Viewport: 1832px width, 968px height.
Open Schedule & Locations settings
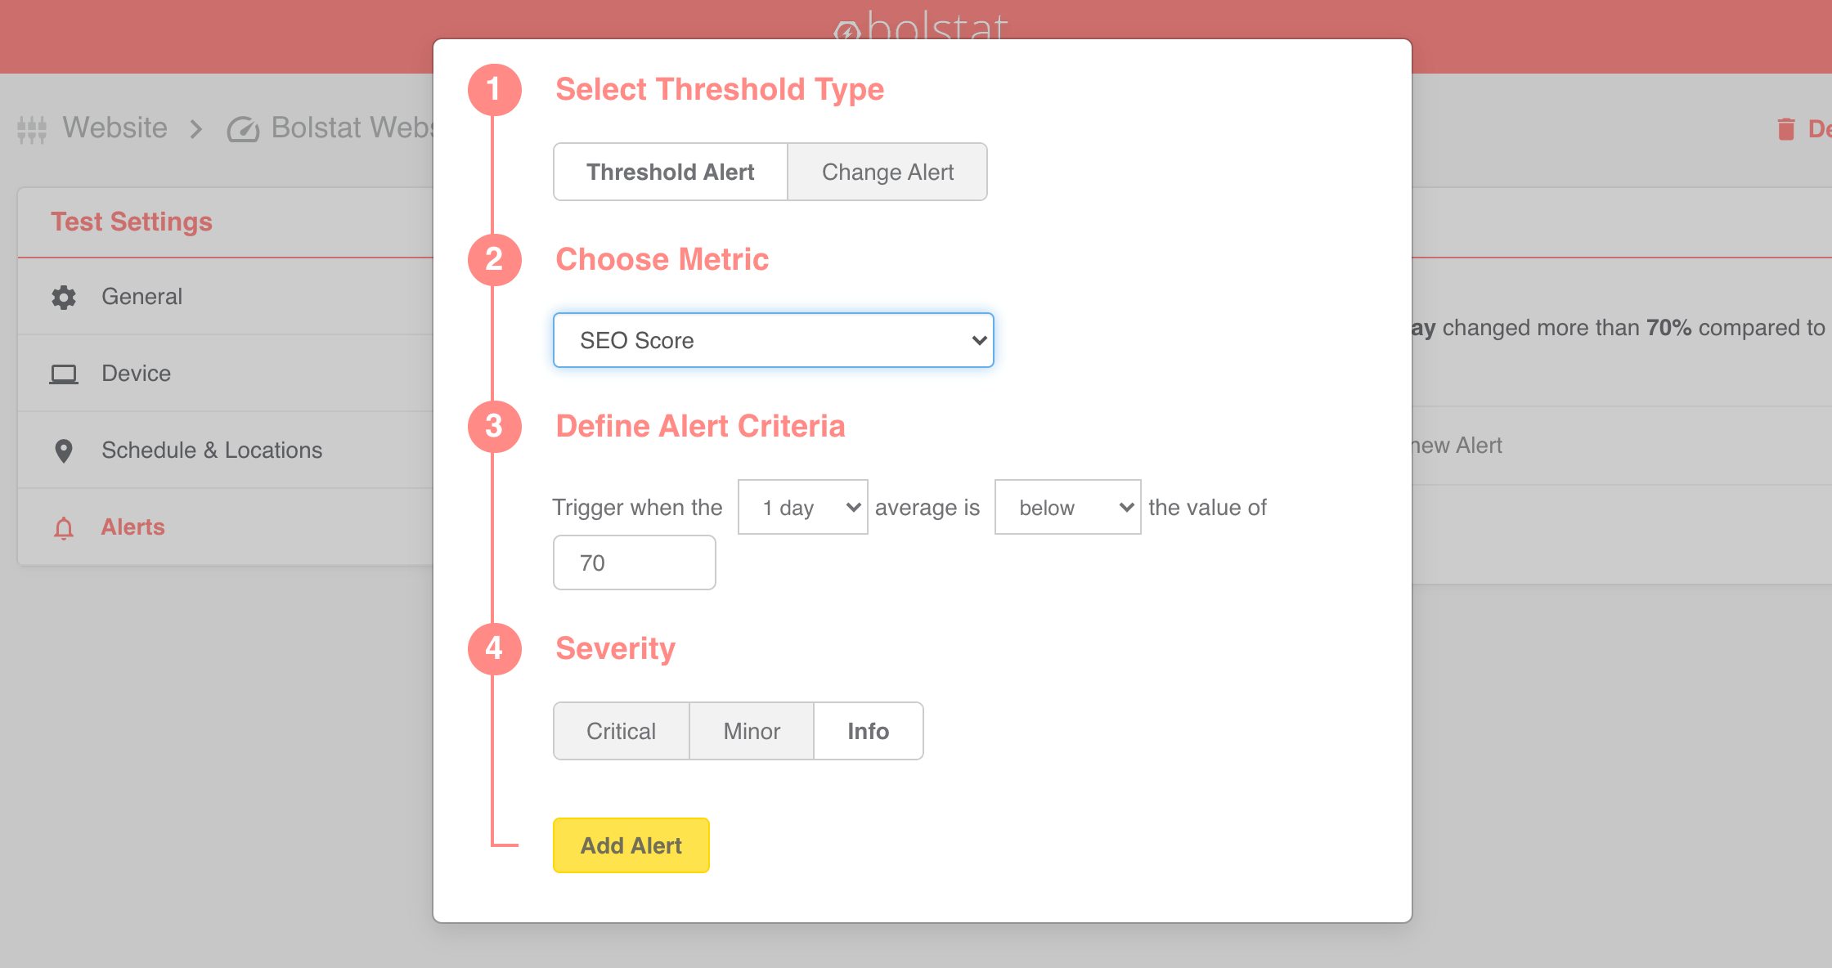[x=212, y=450]
